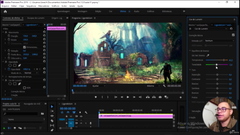Show more workspaces via double chevron
The width and height of the screenshot is (240, 135).
184,11
